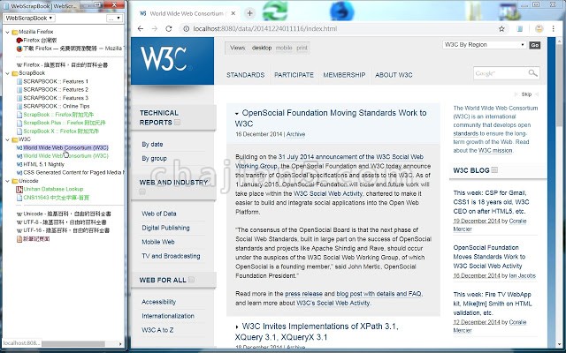Image resolution: width=566 pixels, height=353 pixels.
Task: Open the PARTICIPATE menu
Action: [x=294, y=75]
